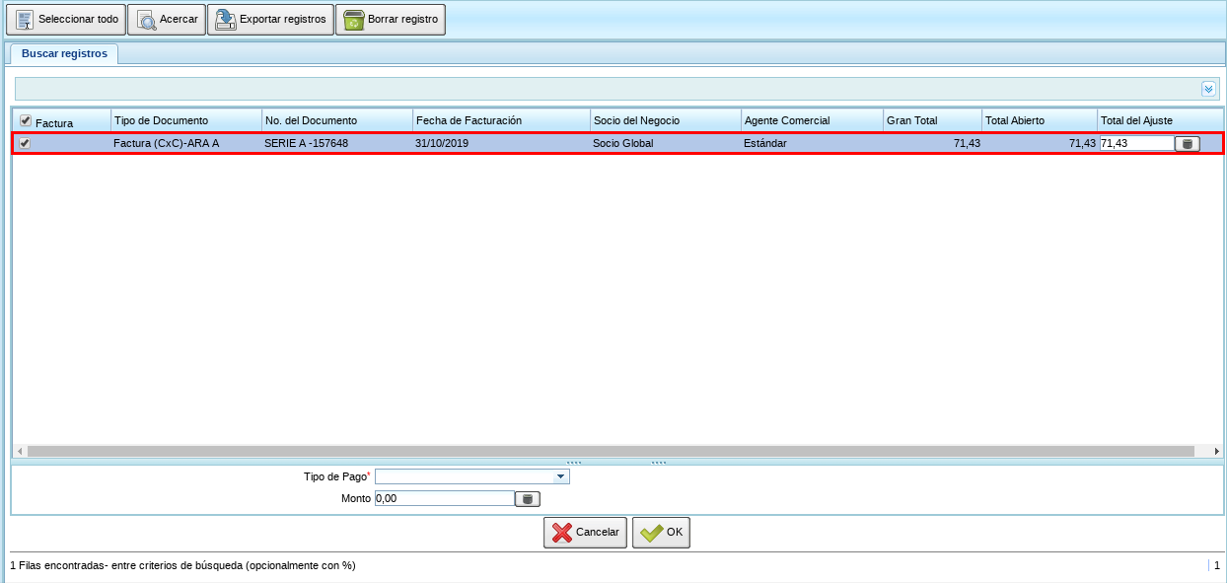This screenshot has width=1227, height=583.
Task: Click Exportar registros button
Action: [x=270, y=20]
